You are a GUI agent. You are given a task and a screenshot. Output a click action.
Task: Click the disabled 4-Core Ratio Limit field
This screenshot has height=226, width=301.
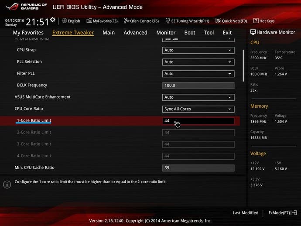pyautogui.click(x=198, y=156)
